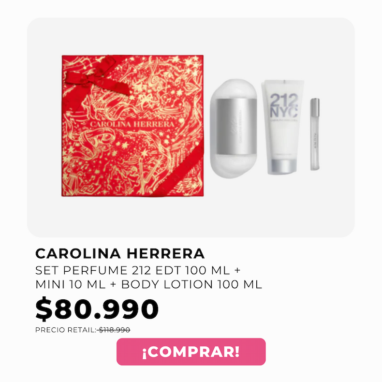382x382 pixels.
Task: Select the mini 10 ml spray vial
Action: pos(315,134)
